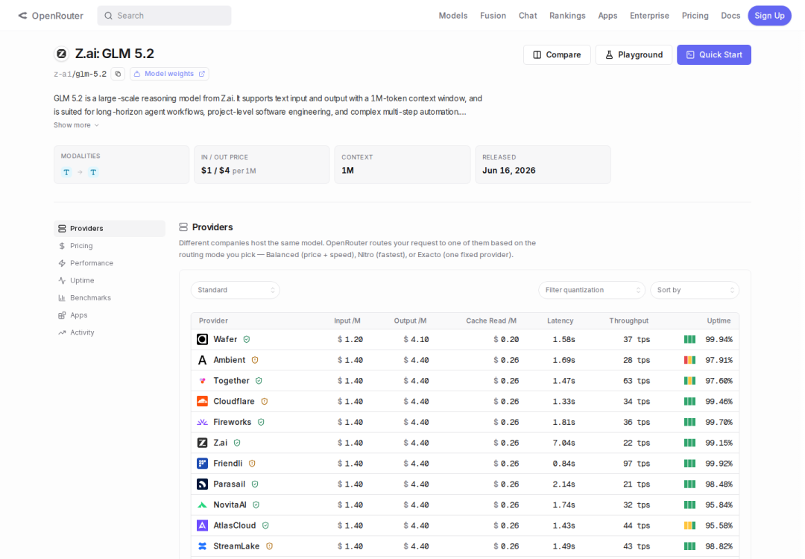Click the Search input field
The height and width of the screenshot is (559, 805).
point(164,16)
